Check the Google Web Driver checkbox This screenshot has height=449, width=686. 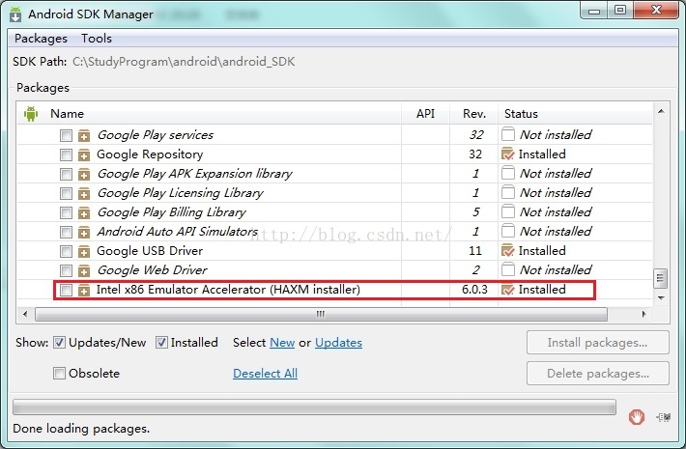[66, 270]
